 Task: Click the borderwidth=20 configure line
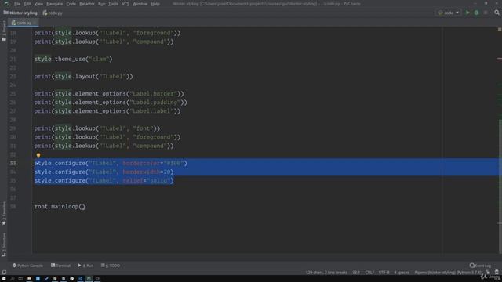tap(104, 172)
